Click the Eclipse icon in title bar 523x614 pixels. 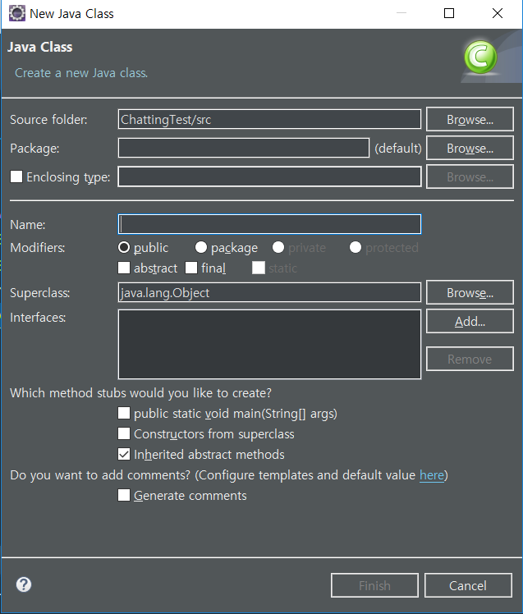[x=16, y=13]
